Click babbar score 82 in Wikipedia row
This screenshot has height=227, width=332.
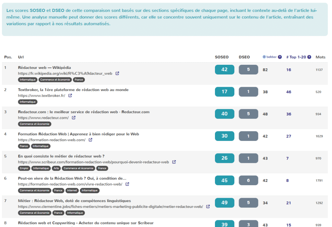(x=265, y=70)
